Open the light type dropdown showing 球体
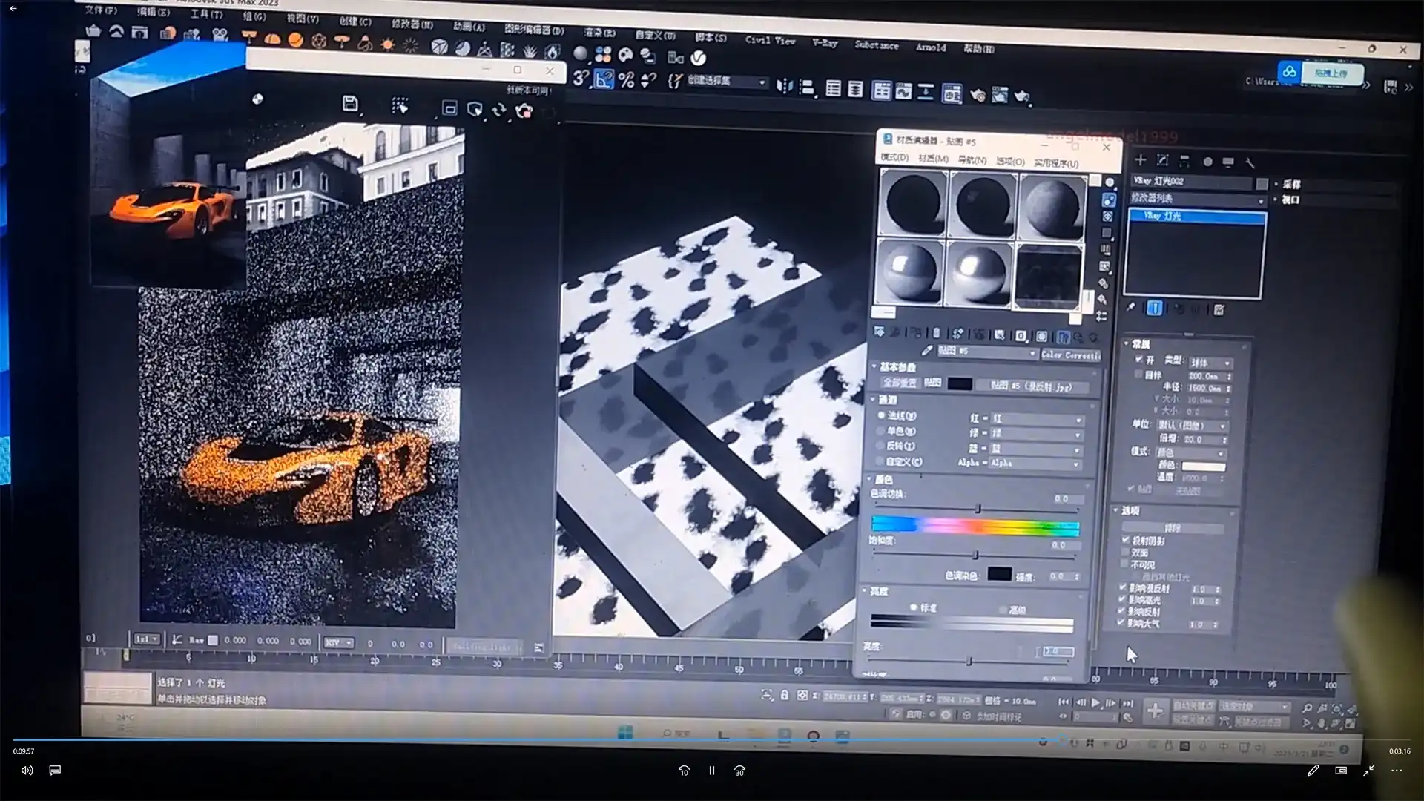 pyautogui.click(x=1210, y=363)
